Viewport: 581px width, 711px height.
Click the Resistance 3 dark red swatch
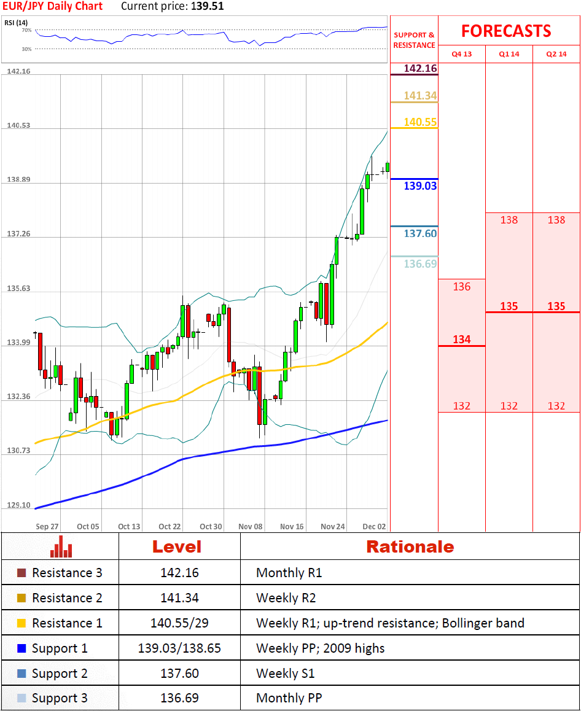point(21,573)
